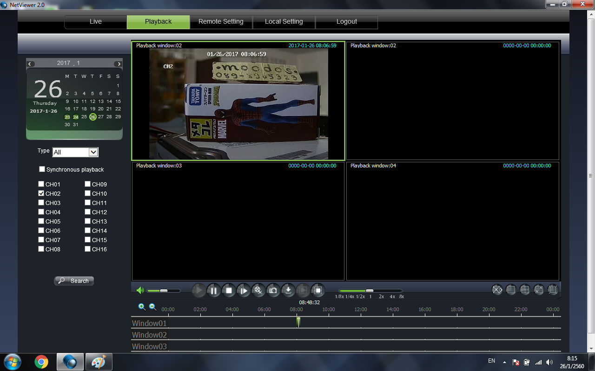Screen dimensions: 595x371
Task: Click the download recording icon
Action: click(288, 291)
